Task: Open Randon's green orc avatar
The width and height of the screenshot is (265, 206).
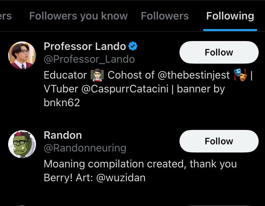Action: (x=22, y=144)
